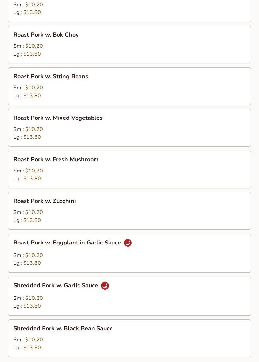
Task: Open Roast Pork w. Bok Choy item
Action: (46, 35)
